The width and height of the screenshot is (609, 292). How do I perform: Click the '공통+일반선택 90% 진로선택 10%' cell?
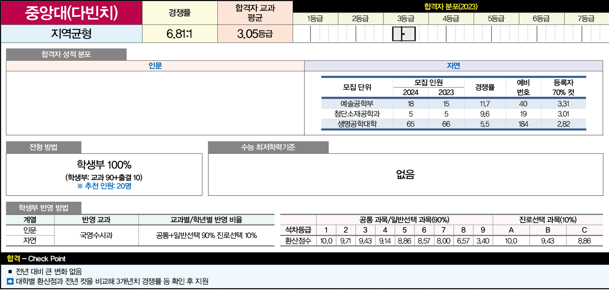click(x=206, y=235)
